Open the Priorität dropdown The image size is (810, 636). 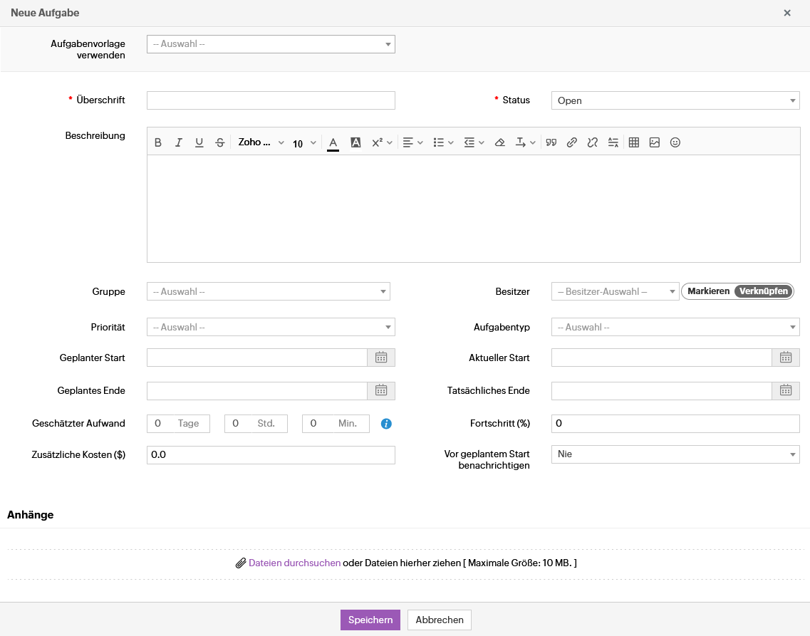point(271,327)
